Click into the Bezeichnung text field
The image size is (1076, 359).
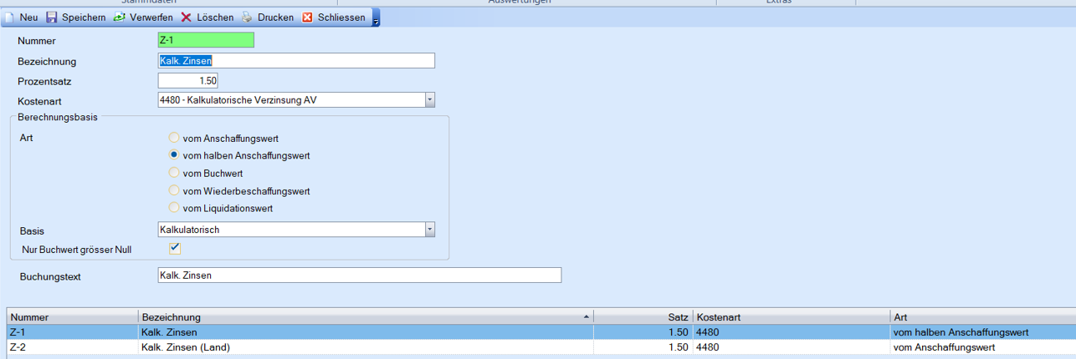[296, 60]
